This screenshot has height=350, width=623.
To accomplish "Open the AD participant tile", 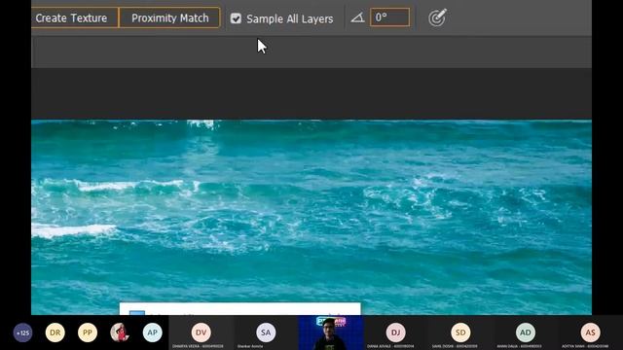I will pos(526,332).
